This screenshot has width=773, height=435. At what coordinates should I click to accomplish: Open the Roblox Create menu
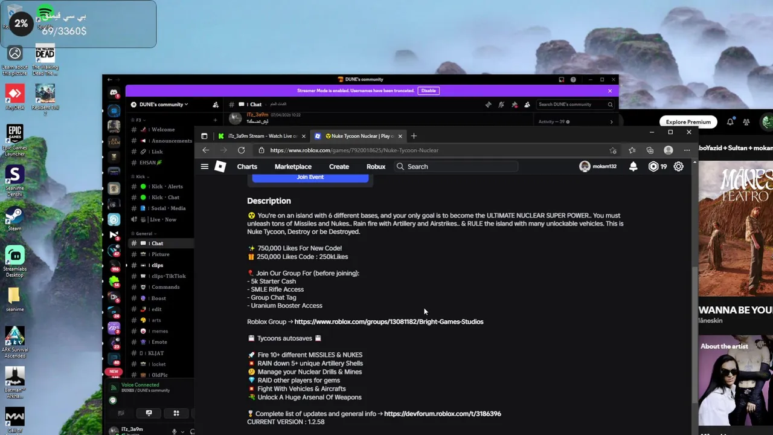pos(339,167)
